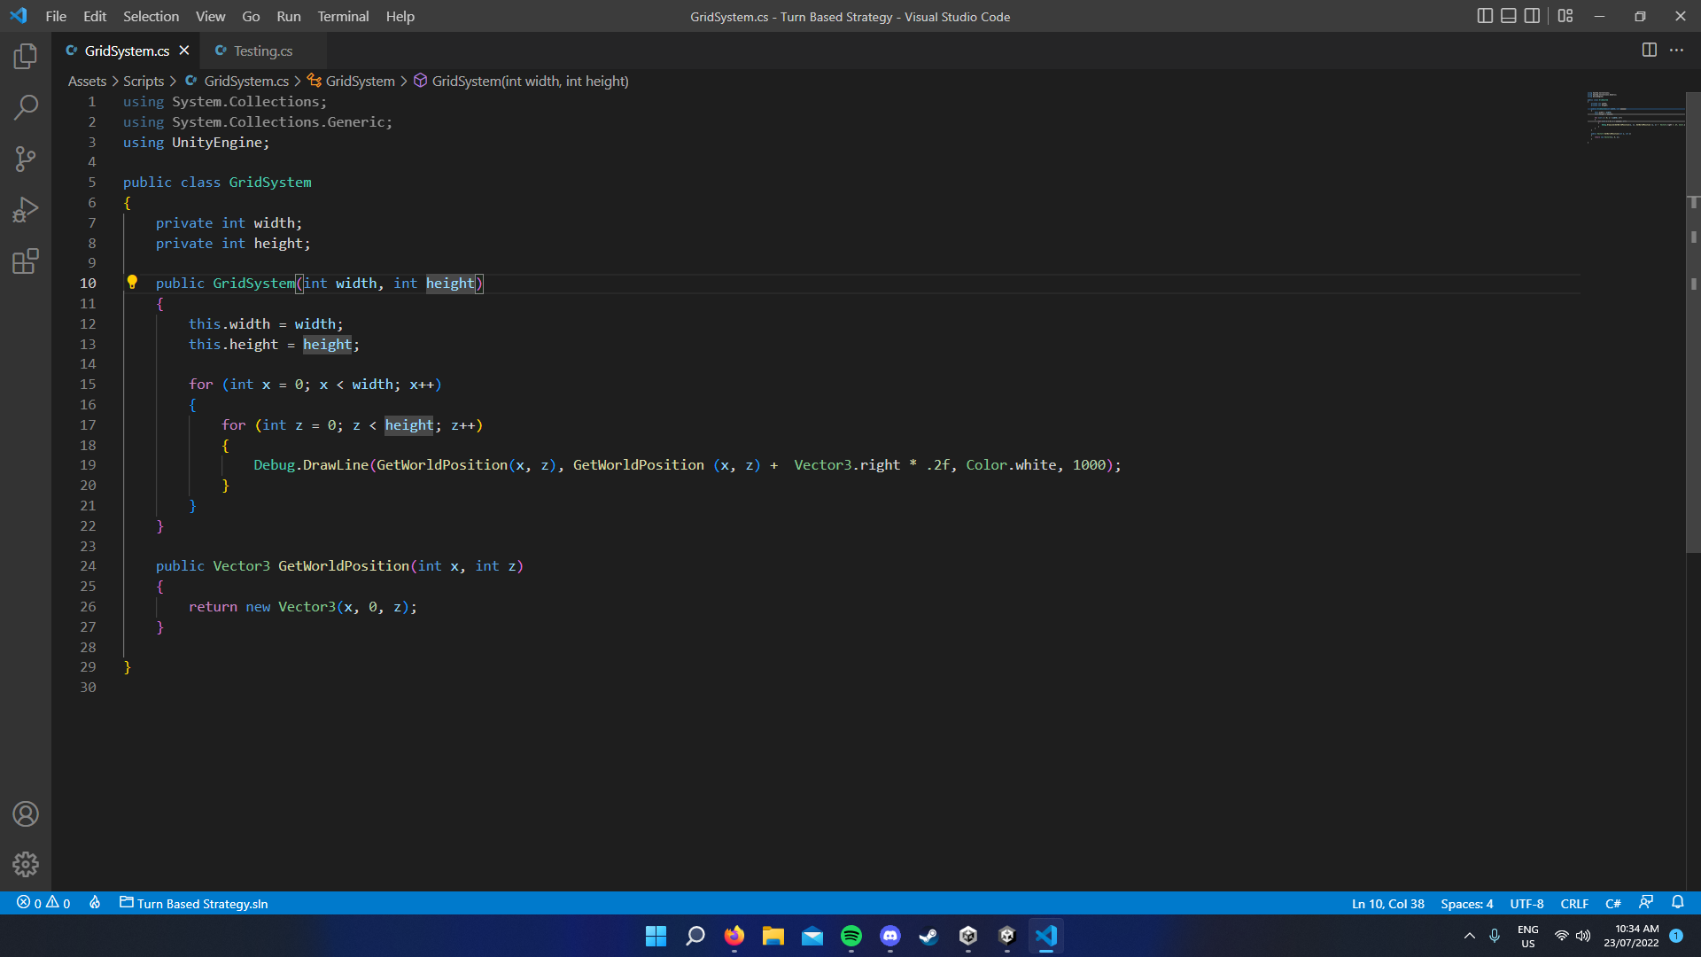Image resolution: width=1701 pixels, height=957 pixels.
Task: Change file encoding UTF-8
Action: pos(1526,903)
